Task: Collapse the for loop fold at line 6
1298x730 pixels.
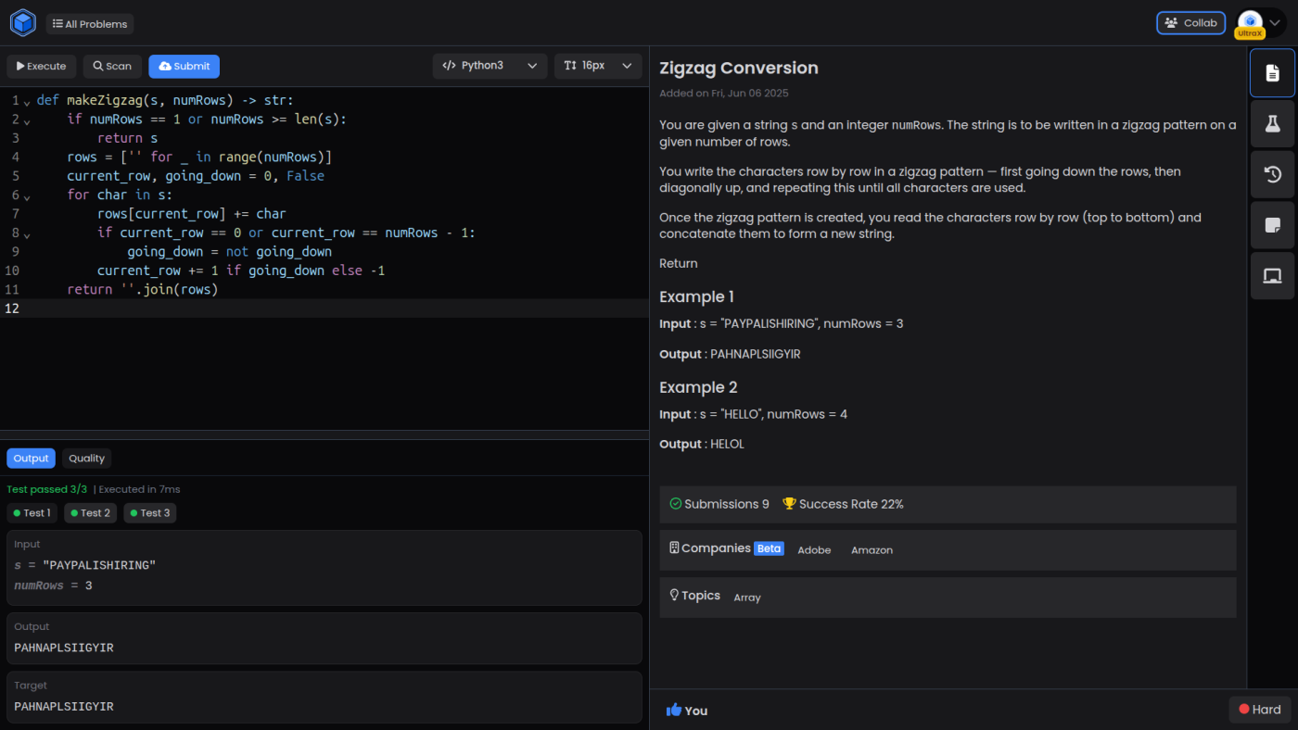Action: pyautogui.click(x=27, y=195)
